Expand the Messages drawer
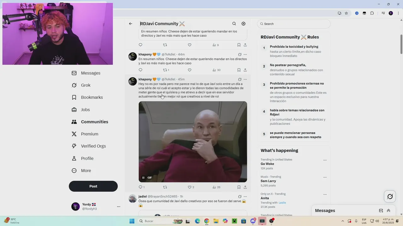The image size is (403, 226). (389, 211)
